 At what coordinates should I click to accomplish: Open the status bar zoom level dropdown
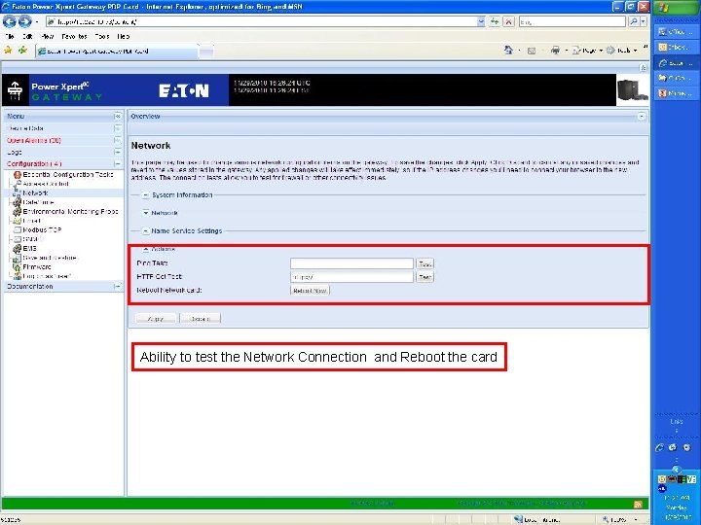636,519
